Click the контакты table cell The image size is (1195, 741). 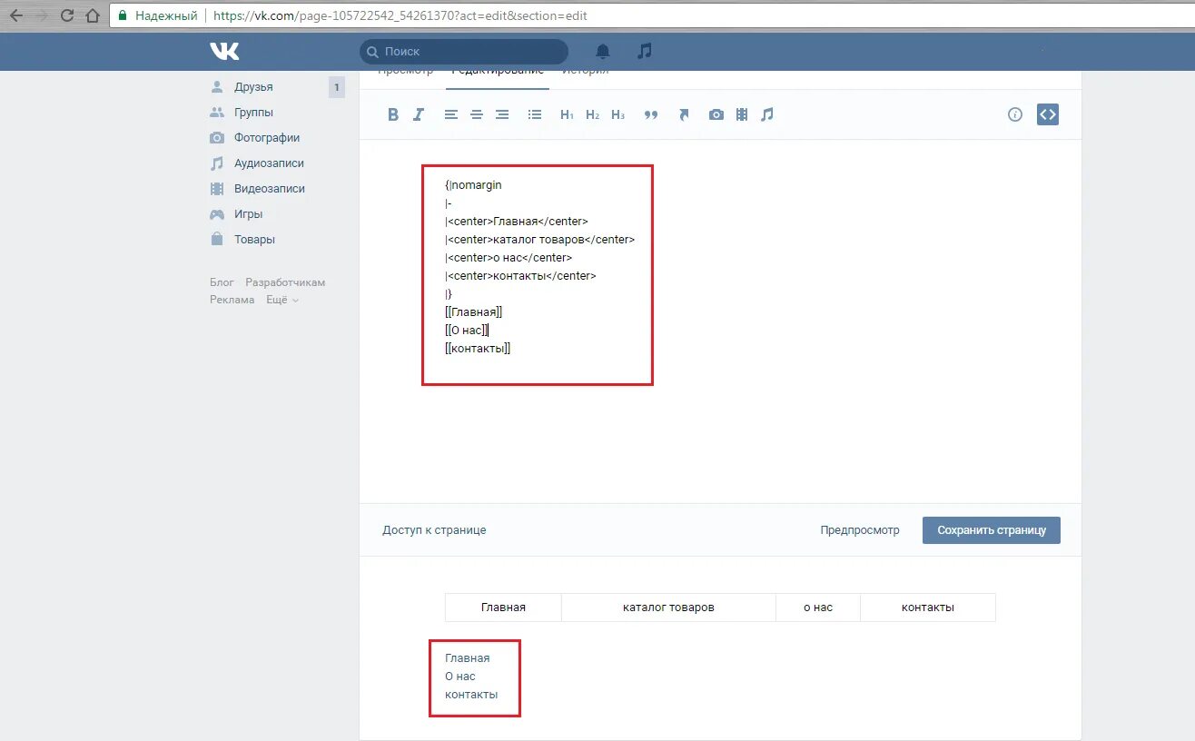click(928, 608)
